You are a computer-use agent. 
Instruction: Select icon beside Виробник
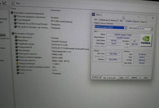pos(16,40)
